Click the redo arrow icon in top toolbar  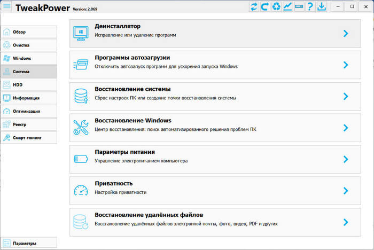[x=265, y=6]
